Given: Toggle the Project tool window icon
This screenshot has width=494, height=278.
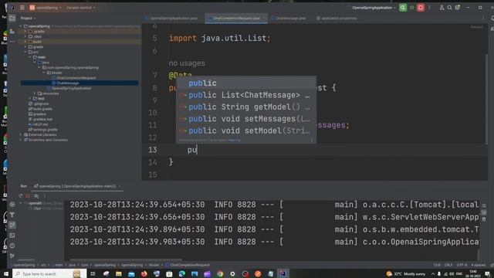Looking at the screenshot, I should pos(12,19).
